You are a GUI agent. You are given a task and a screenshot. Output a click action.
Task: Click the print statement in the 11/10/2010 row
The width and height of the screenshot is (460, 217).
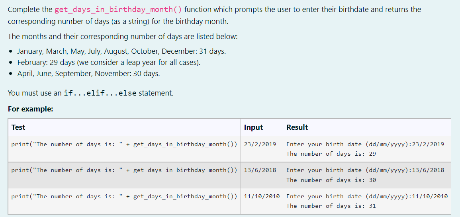(x=124, y=196)
